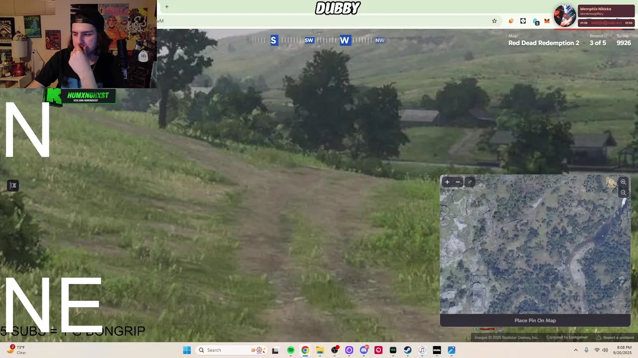638x358 pixels.
Task: Click the S heading on compass bar
Action: (x=274, y=40)
